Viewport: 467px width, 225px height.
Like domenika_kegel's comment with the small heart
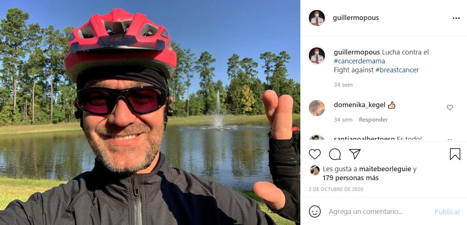tap(450, 107)
